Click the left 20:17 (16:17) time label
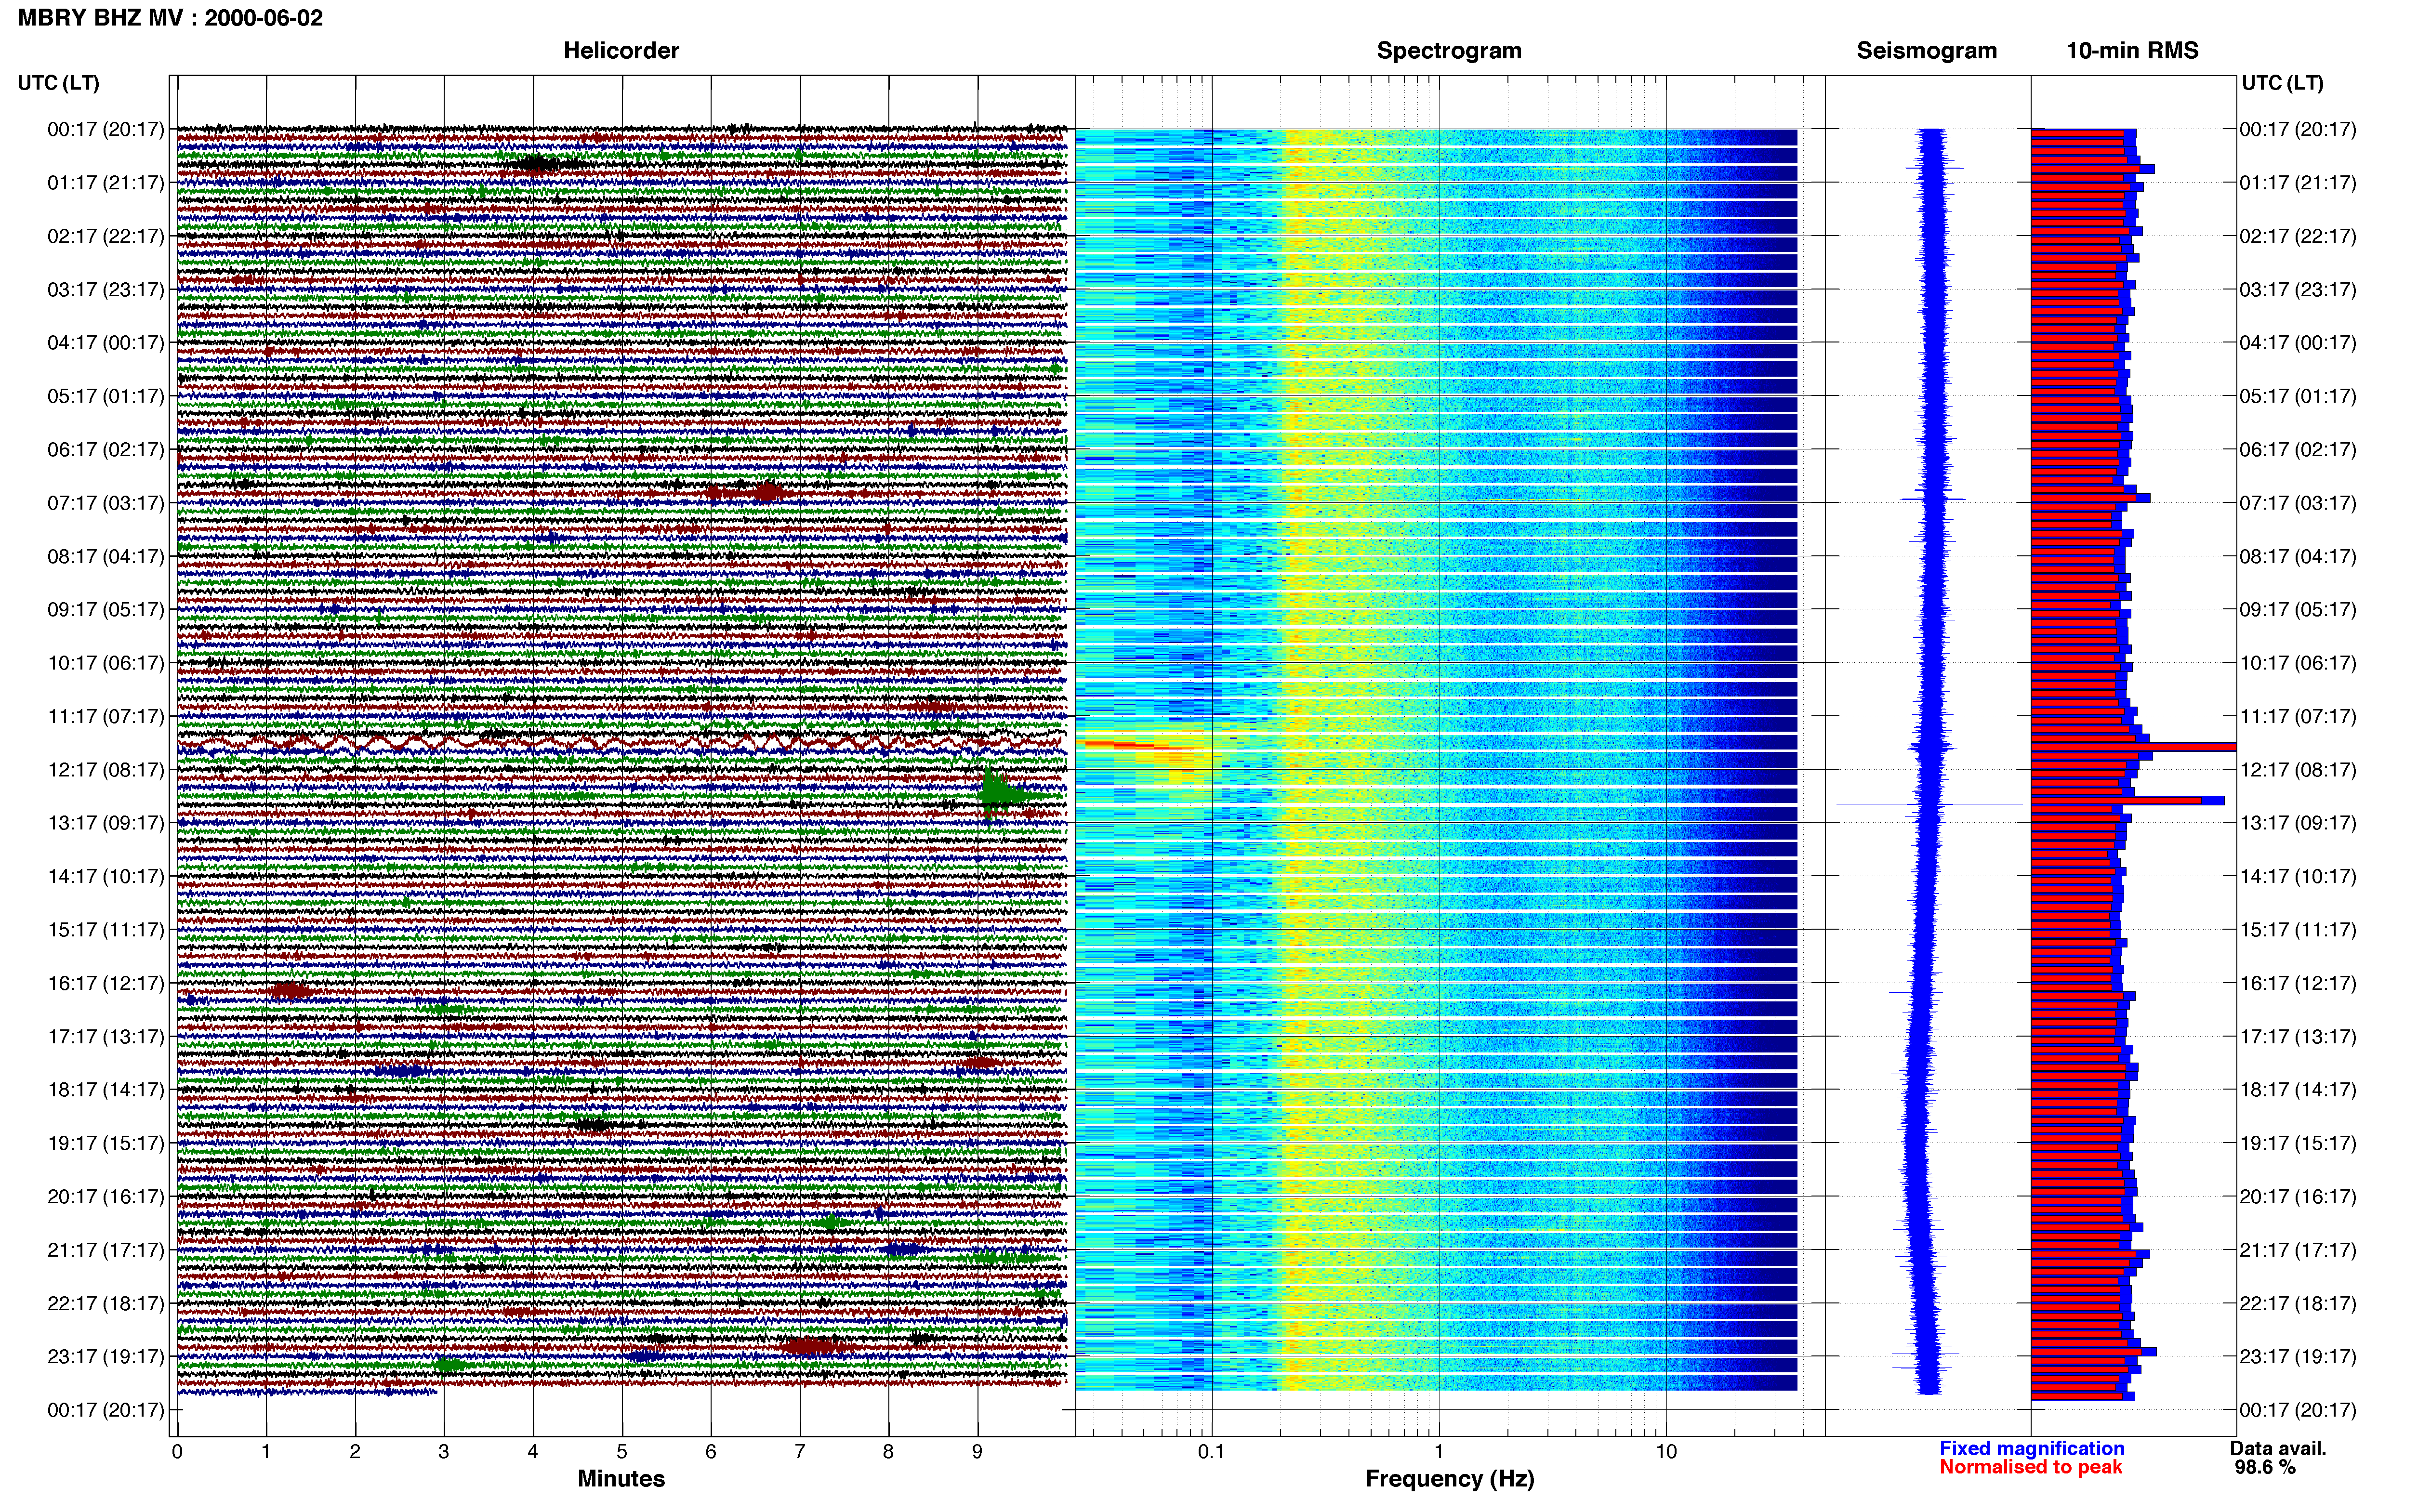The image size is (2418, 1512). 106,1197
